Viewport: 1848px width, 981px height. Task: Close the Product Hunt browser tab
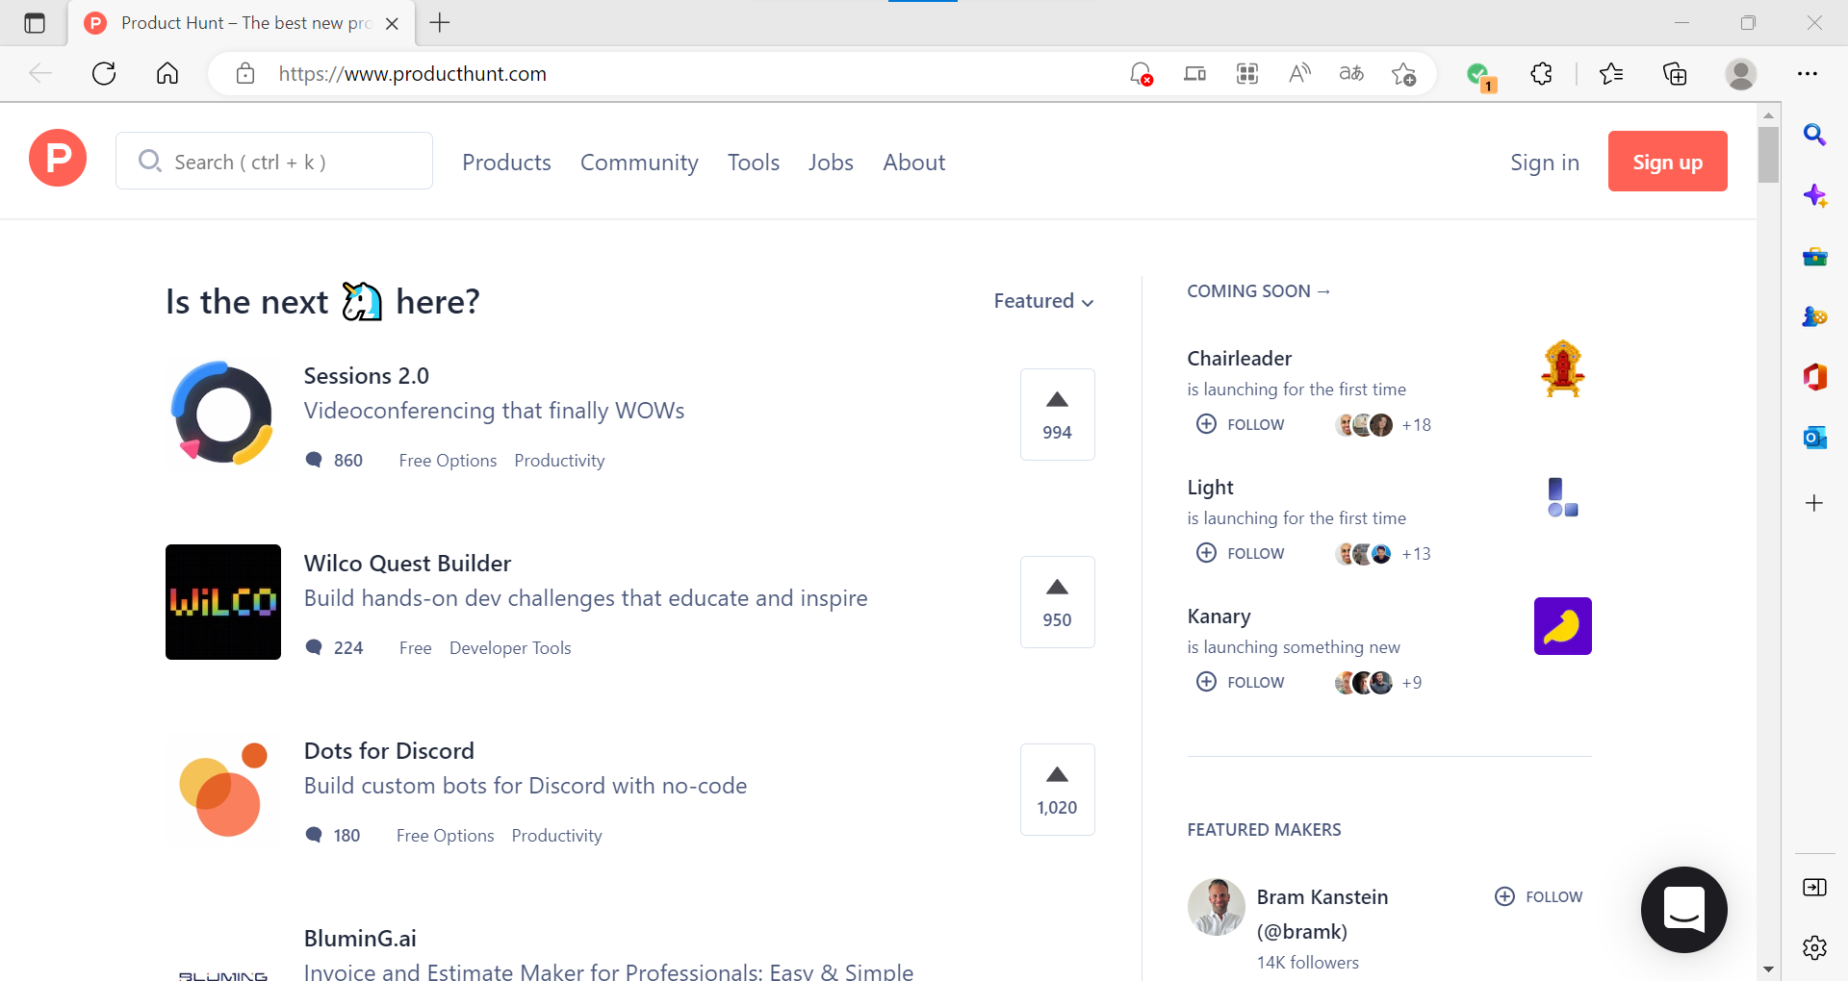(392, 23)
